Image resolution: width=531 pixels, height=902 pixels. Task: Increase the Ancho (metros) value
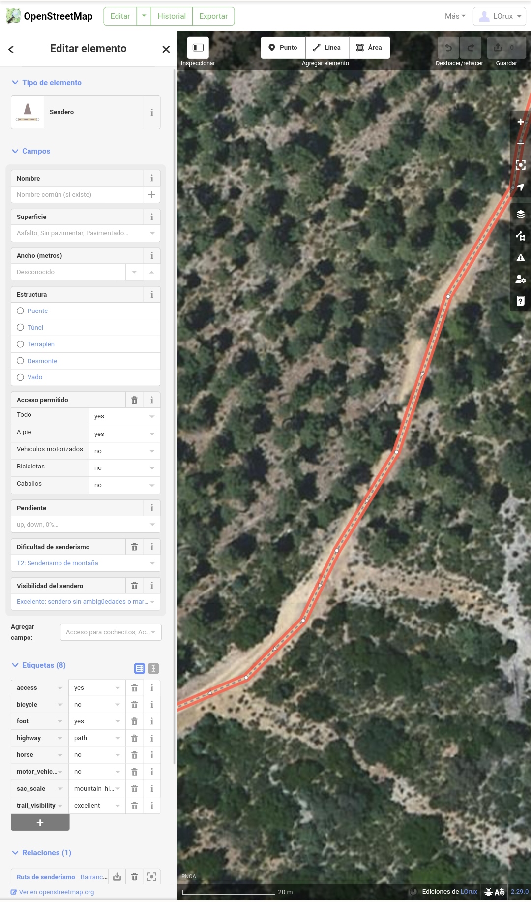(x=151, y=272)
